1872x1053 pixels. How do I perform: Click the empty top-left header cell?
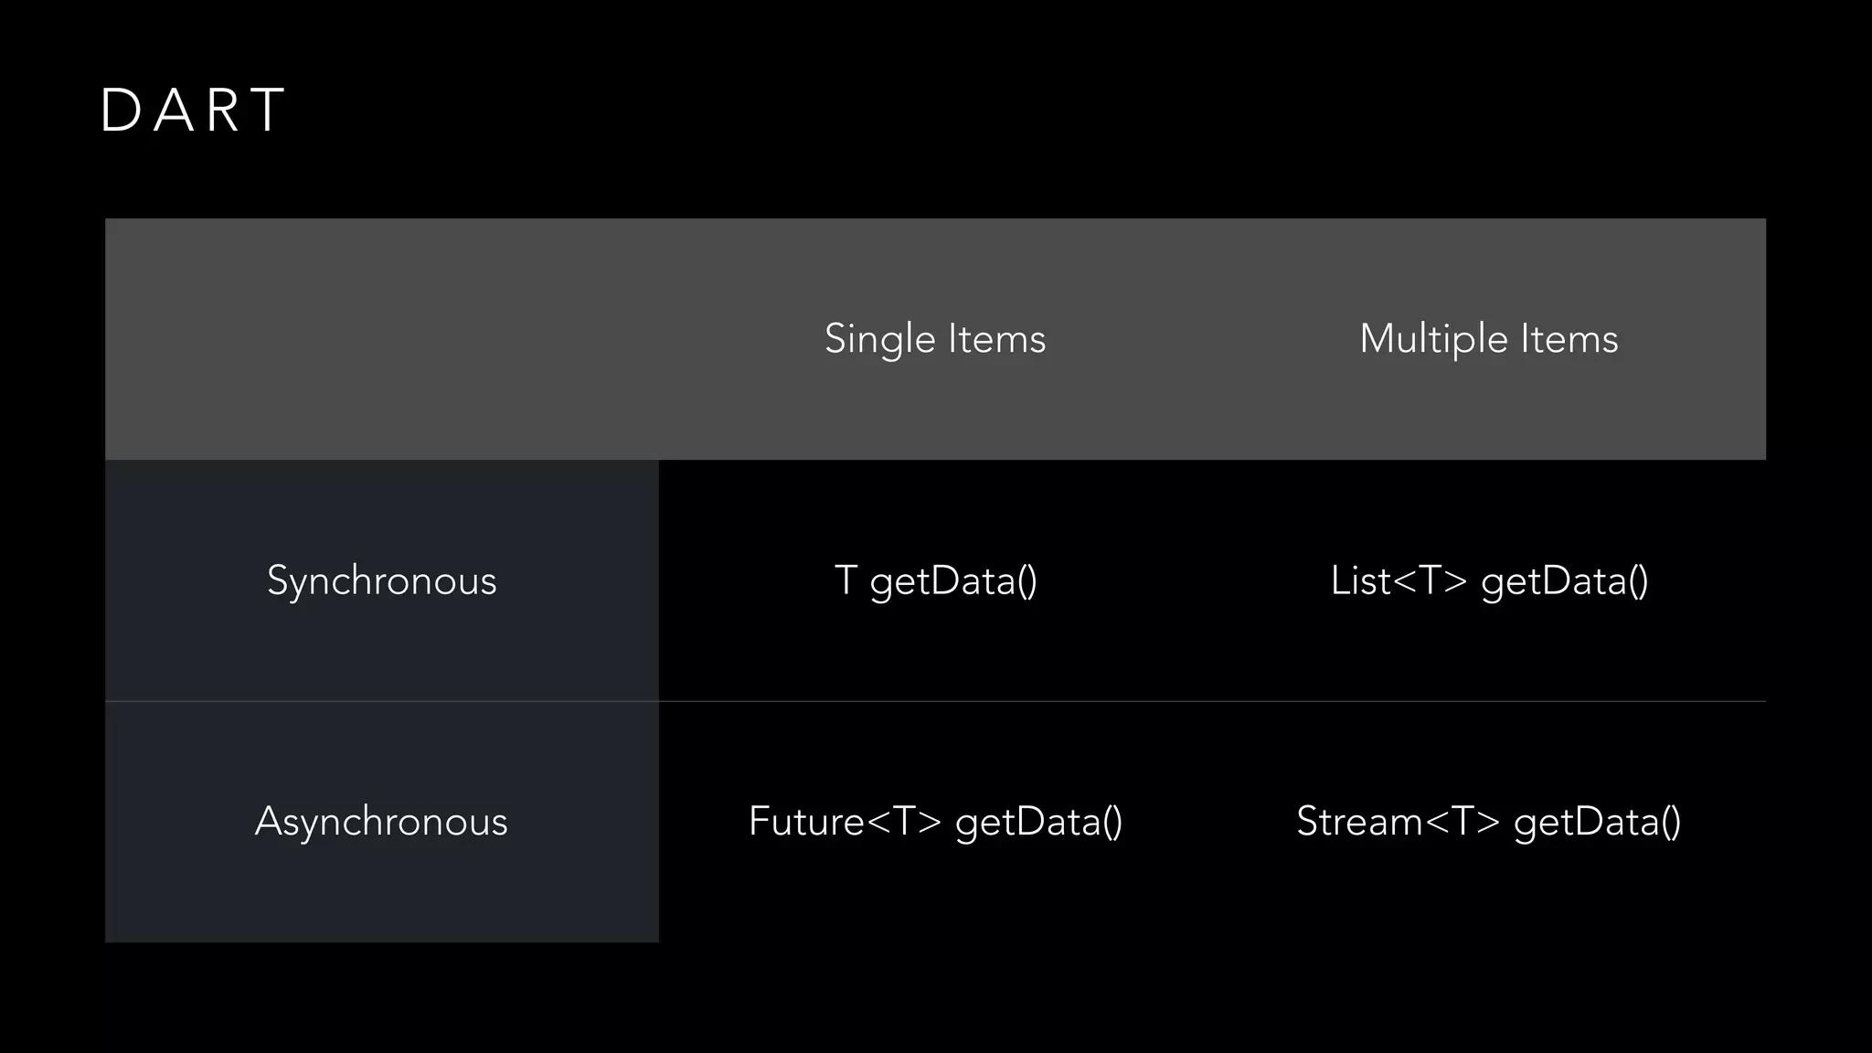point(381,339)
